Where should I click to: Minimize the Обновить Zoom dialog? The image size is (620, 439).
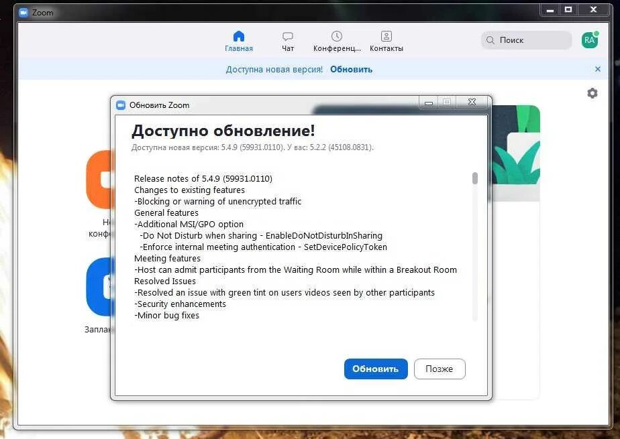click(x=429, y=103)
